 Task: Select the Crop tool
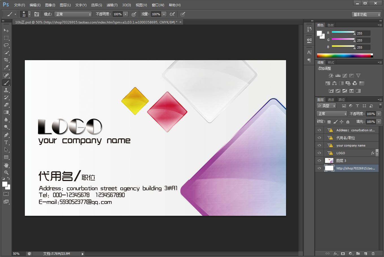click(6, 60)
